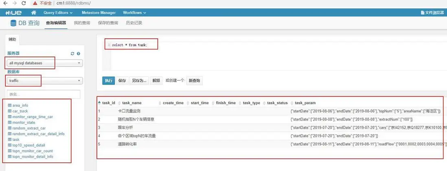The width and height of the screenshot is (447, 171).
Task: Click into the SQL query editor
Action: click(x=274, y=57)
